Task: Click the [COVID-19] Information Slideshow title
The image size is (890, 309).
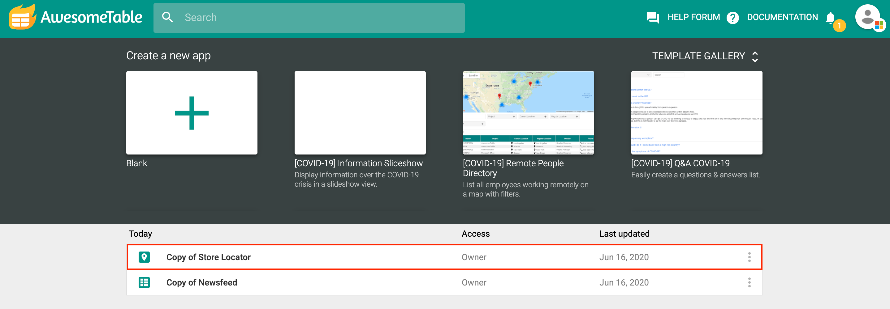Action: point(359,163)
